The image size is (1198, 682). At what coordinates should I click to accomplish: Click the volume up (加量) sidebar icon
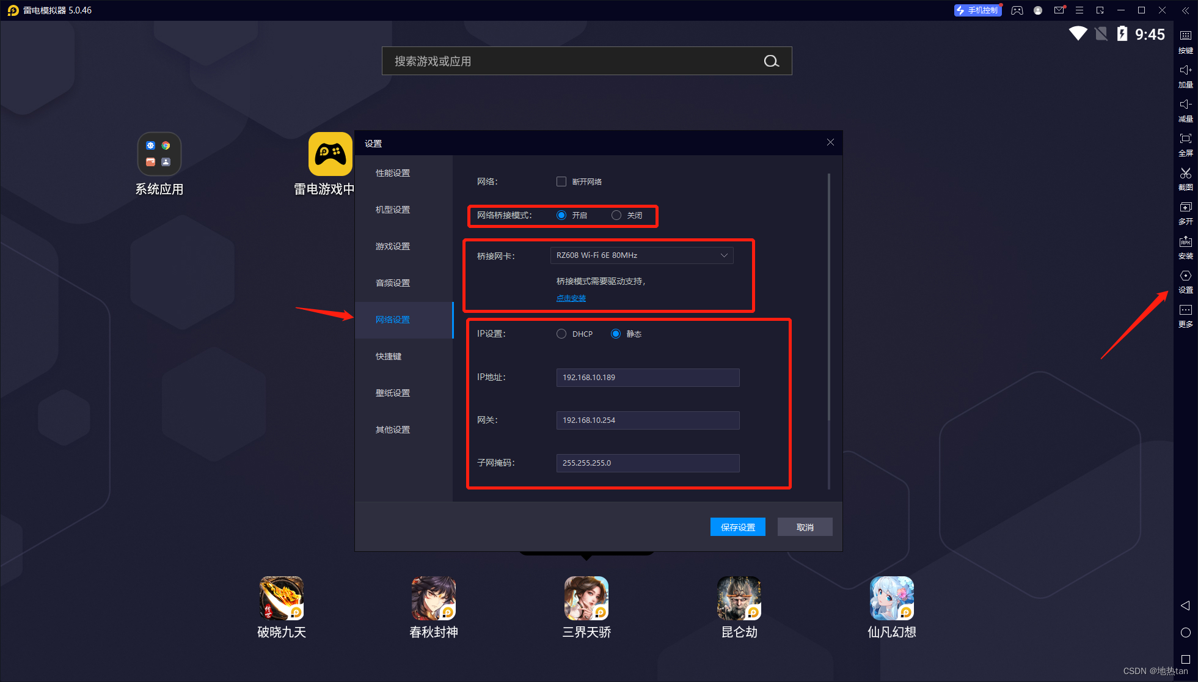[x=1185, y=75]
